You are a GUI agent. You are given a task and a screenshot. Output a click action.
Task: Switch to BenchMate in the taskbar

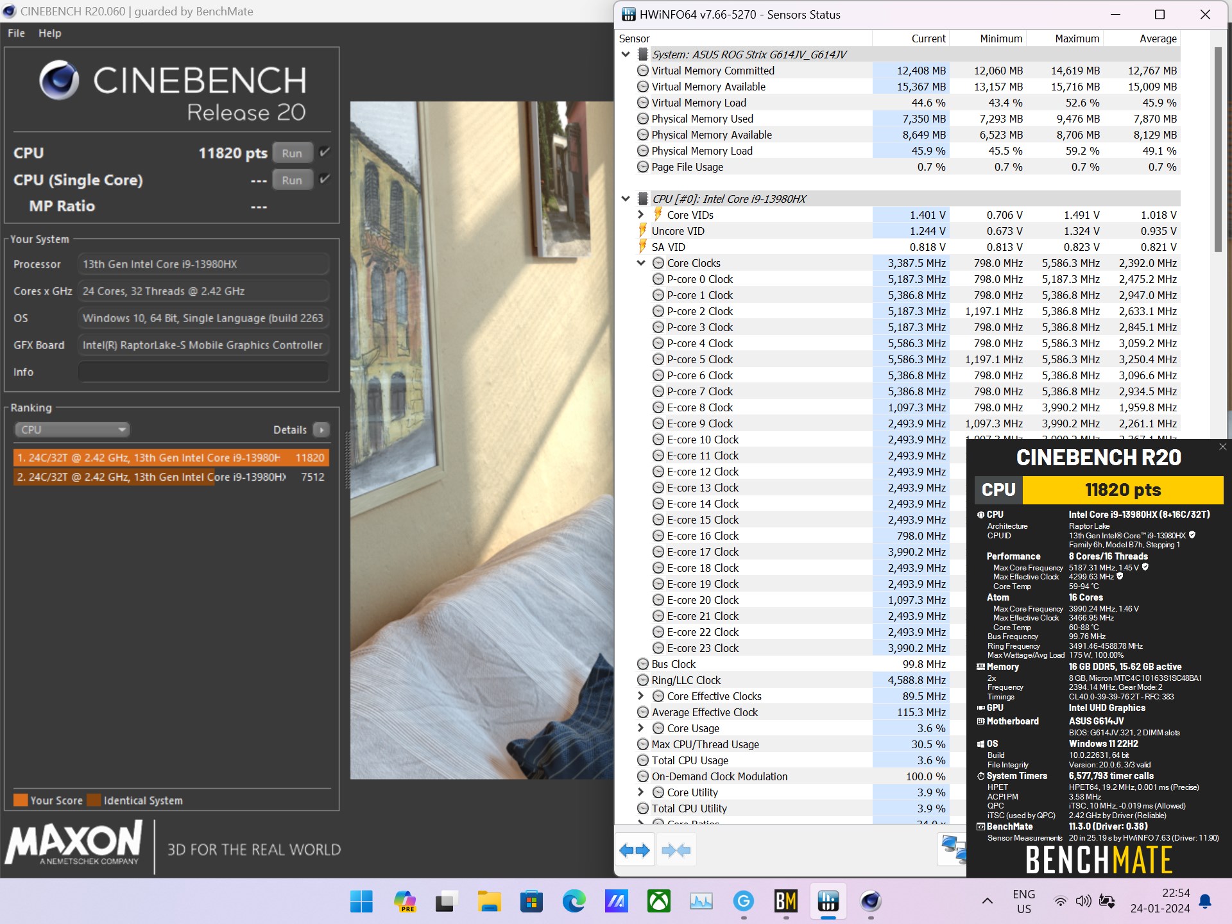point(786,902)
